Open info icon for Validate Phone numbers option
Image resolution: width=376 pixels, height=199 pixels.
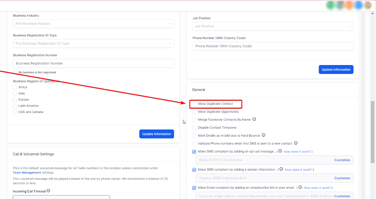coord(296,143)
